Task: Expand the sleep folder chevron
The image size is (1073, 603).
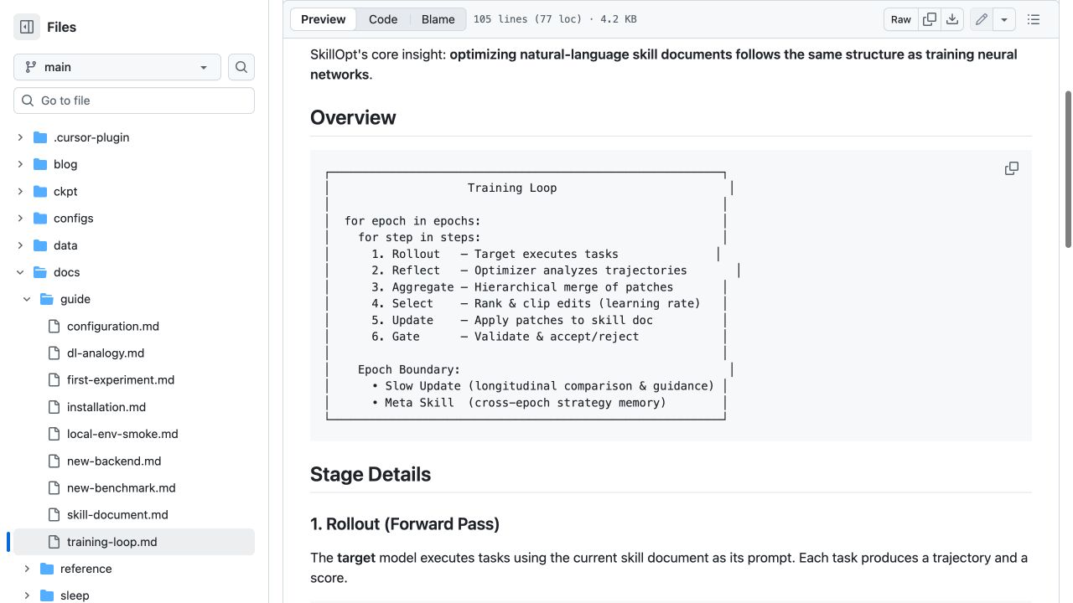Action: (x=27, y=595)
